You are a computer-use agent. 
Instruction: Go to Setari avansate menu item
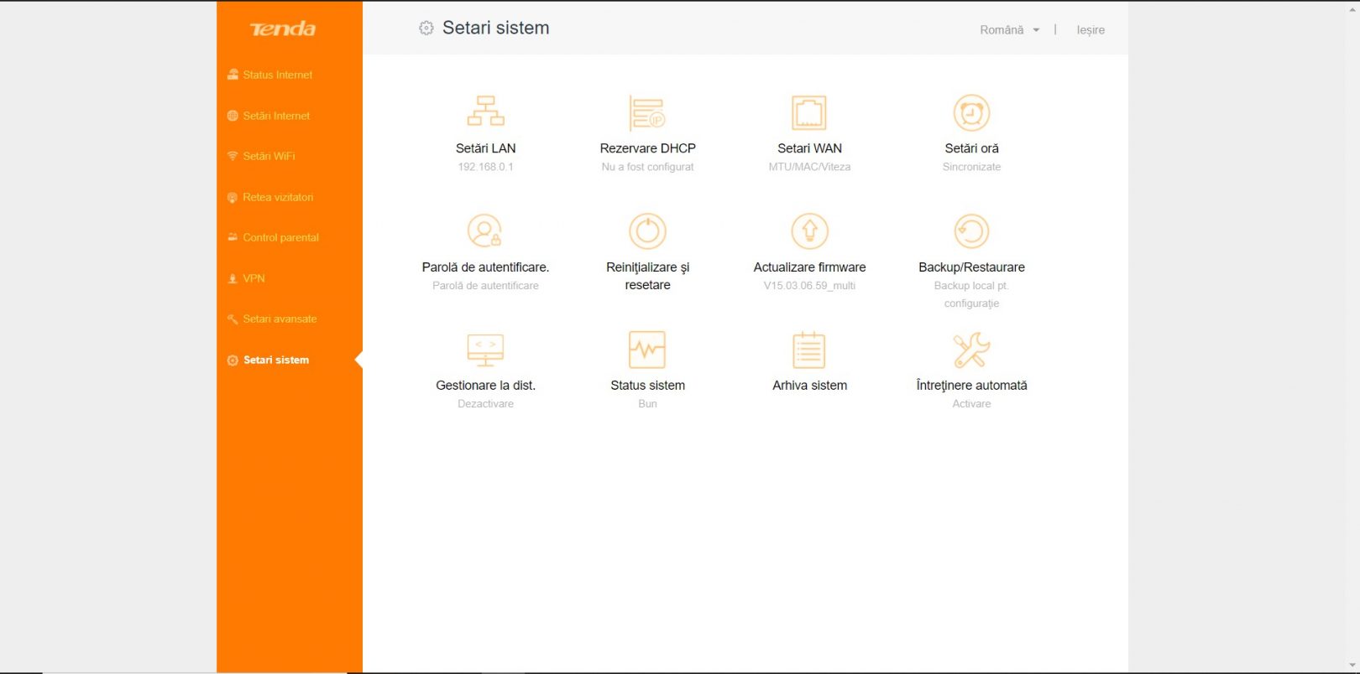tap(280, 319)
